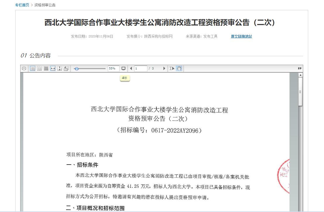The width and height of the screenshot is (324, 212).
Task: Click the zoom slider handle
Action: pyautogui.click(x=76, y=69)
